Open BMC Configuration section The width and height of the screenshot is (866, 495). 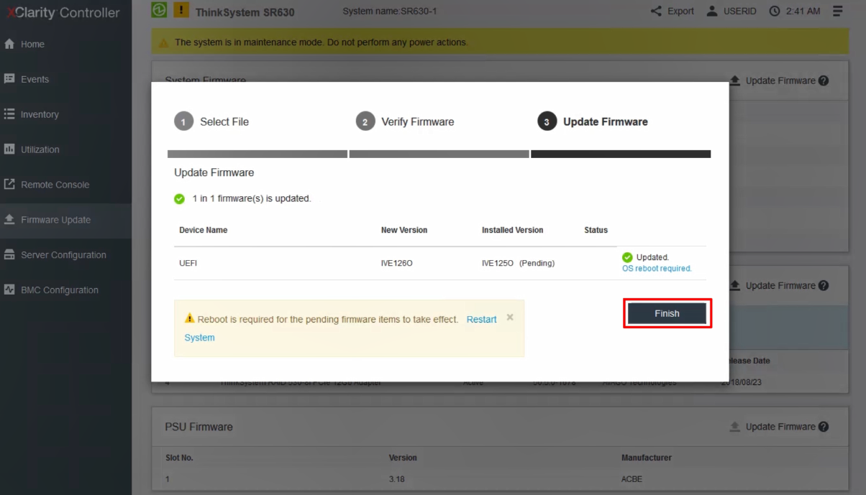(59, 290)
